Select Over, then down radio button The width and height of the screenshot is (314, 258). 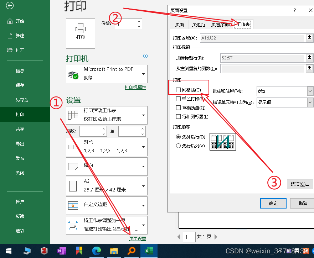[178, 146]
